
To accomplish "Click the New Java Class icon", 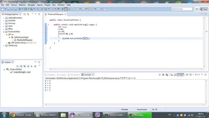I will tap(46, 9).
